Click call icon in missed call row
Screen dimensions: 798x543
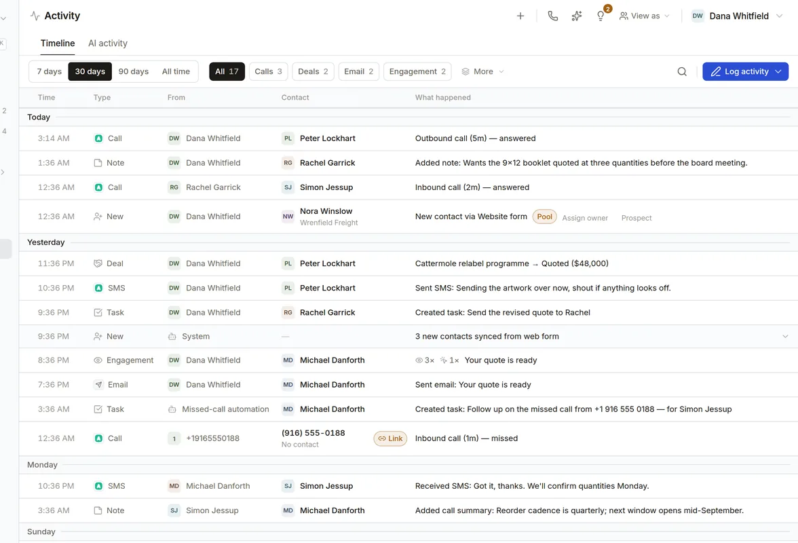(99, 438)
